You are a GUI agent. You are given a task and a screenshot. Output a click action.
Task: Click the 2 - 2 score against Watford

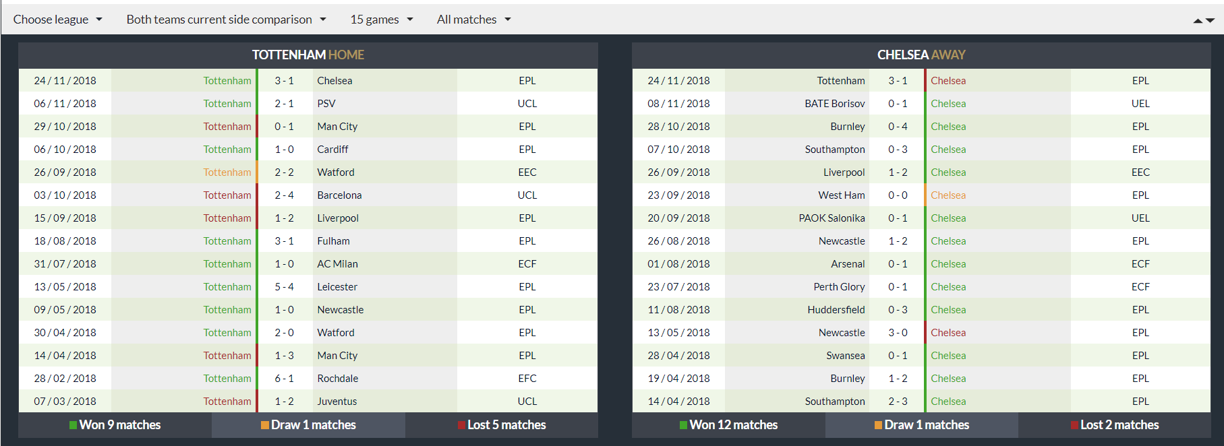[x=284, y=172]
